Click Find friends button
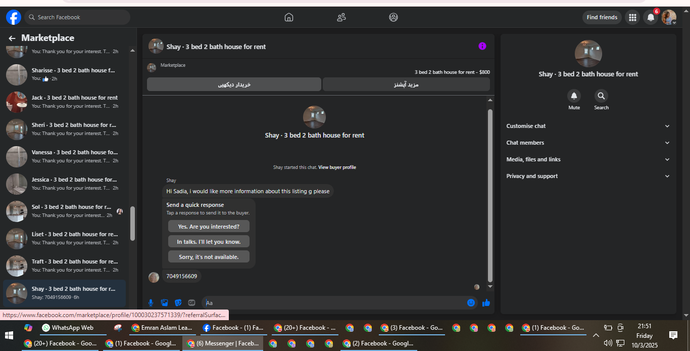The height and width of the screenshot is (351, 690). click(x=602, y=17)
